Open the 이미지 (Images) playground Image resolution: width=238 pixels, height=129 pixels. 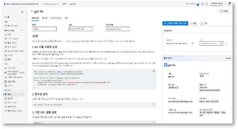coord(9,55)
